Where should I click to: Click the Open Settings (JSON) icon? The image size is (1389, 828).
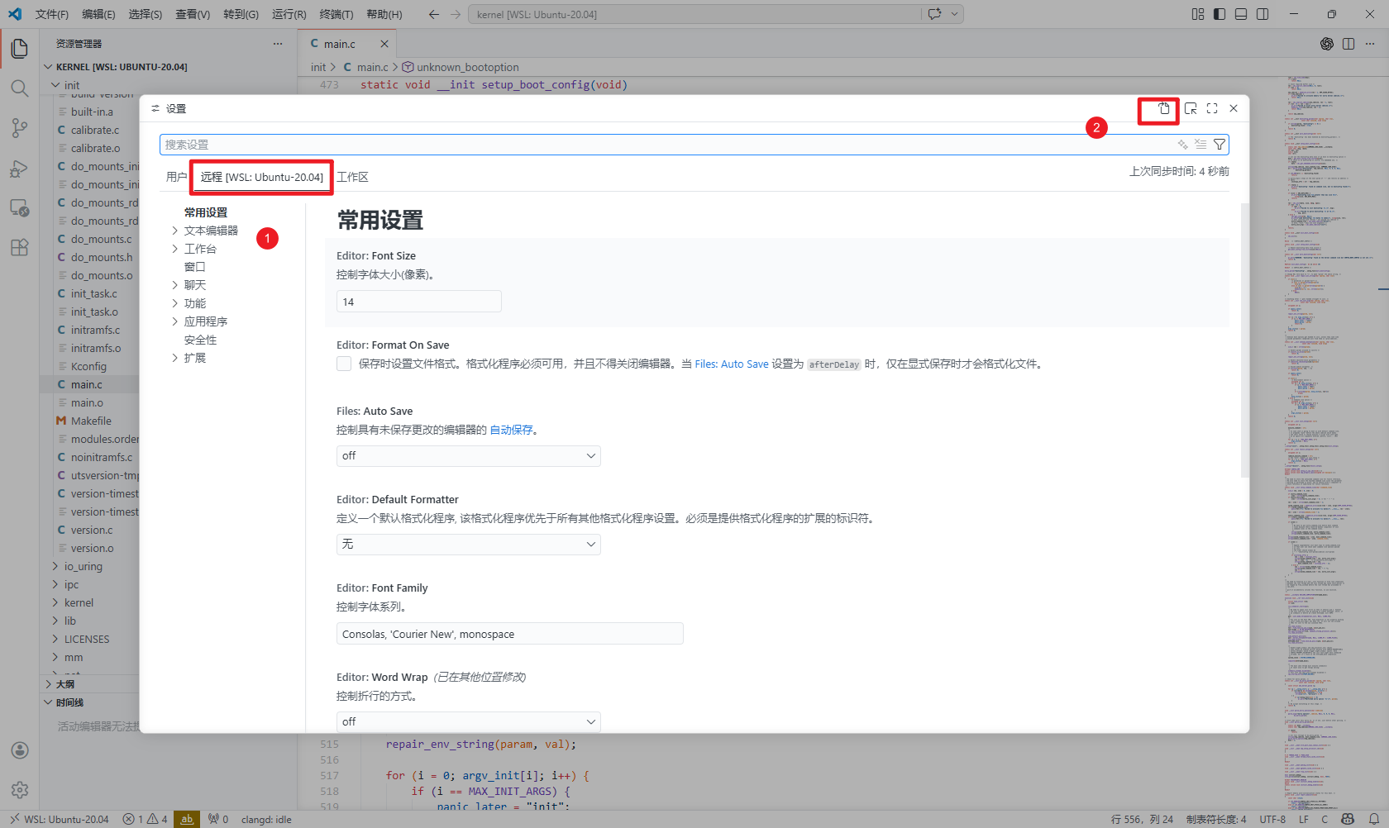(1163, 108)
